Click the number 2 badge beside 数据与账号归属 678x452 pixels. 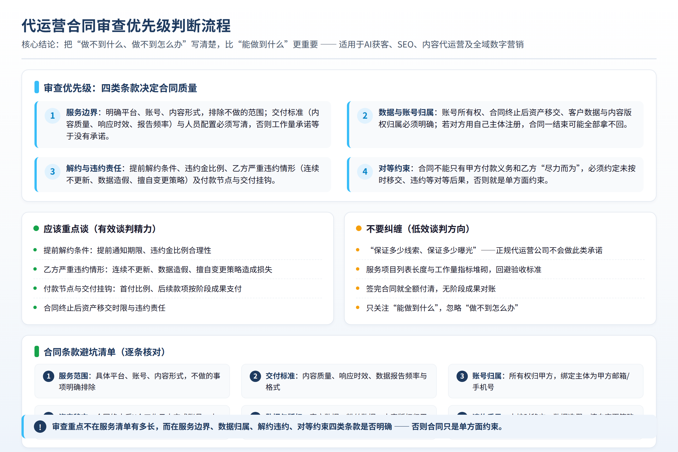(365, 116)
